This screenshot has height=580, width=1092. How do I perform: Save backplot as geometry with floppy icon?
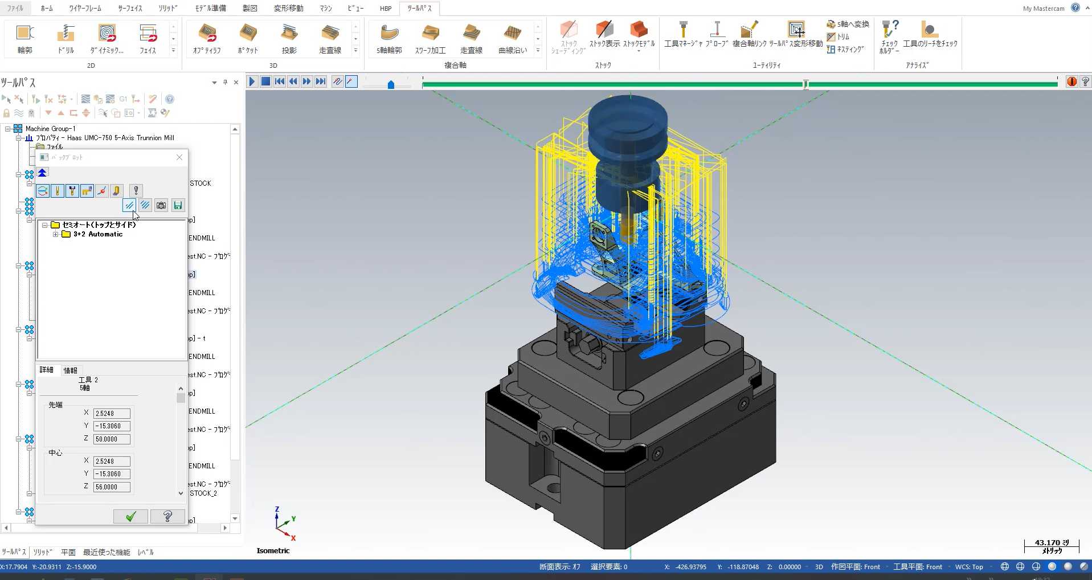point(178,205)
